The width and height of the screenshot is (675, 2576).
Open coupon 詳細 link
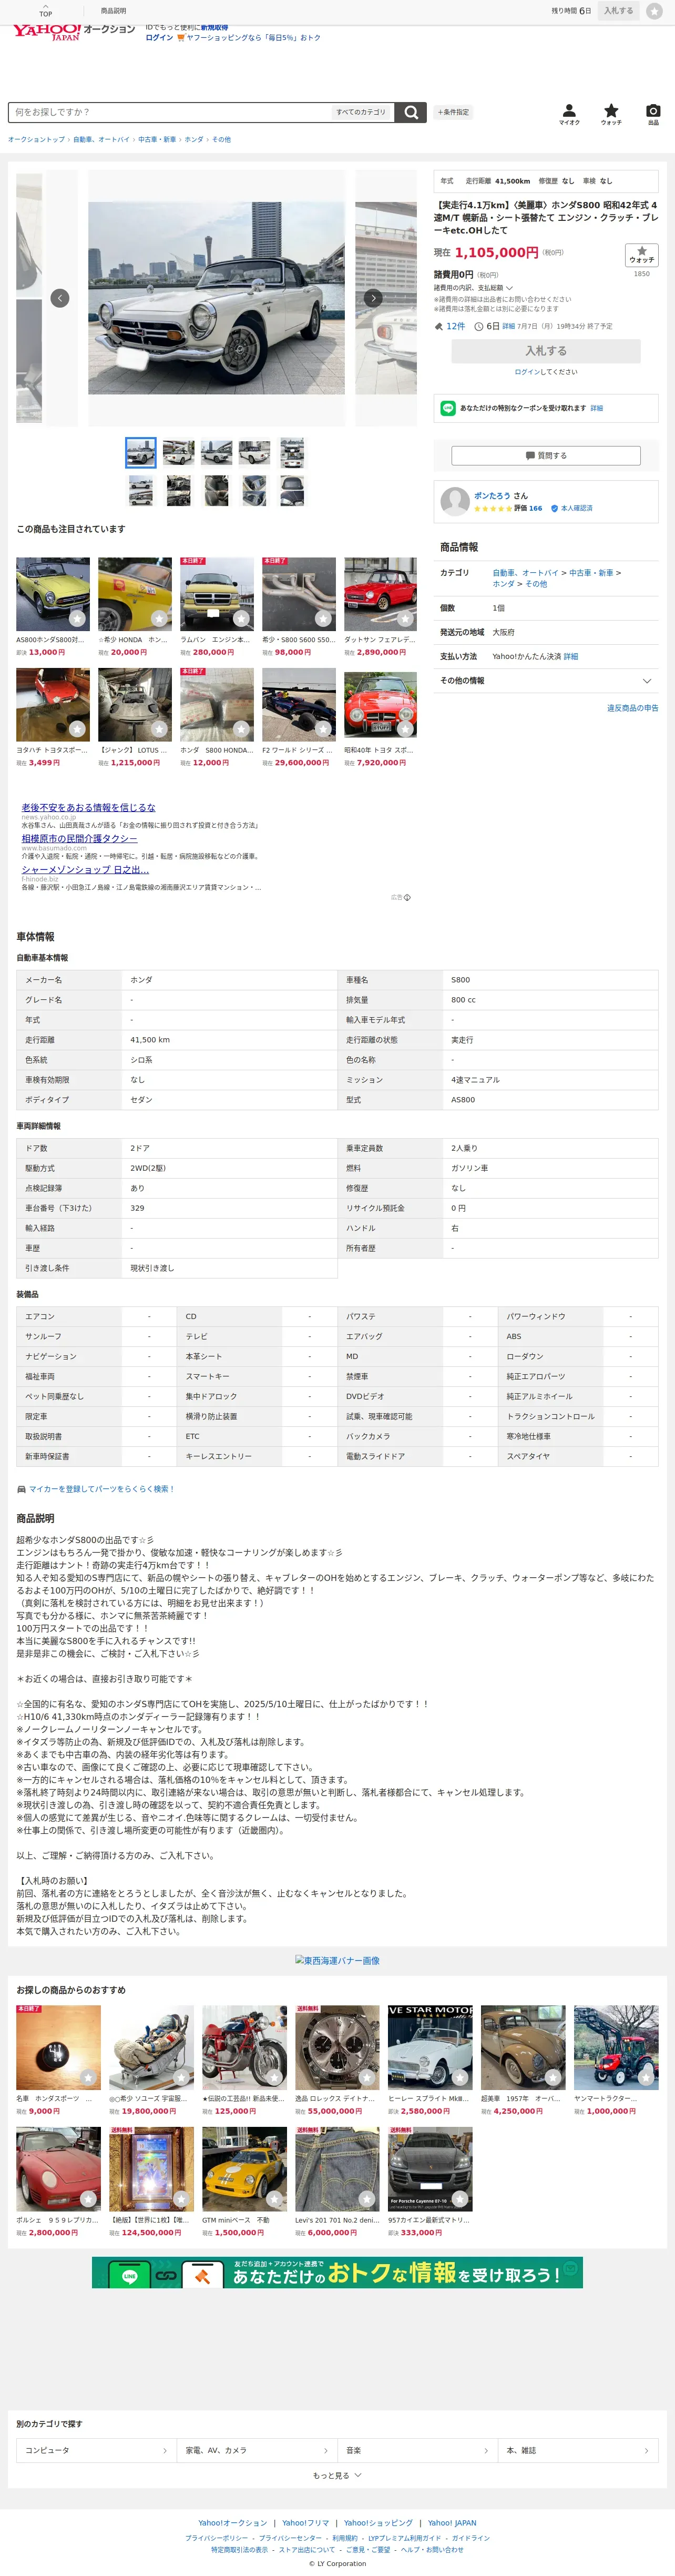pyautogui.click(x=597, y=408)
